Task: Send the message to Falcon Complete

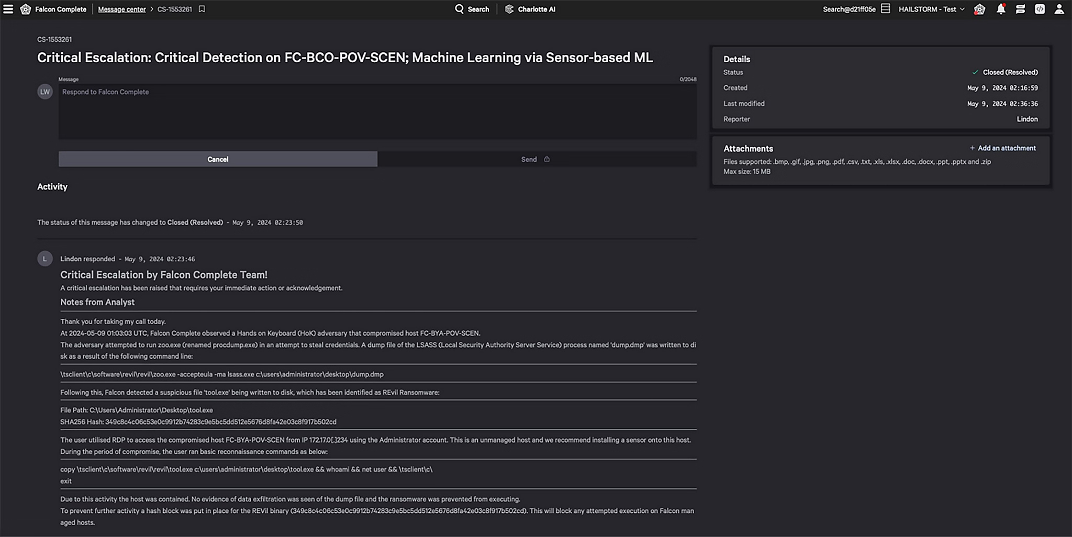Action: [x=537, y=159]
